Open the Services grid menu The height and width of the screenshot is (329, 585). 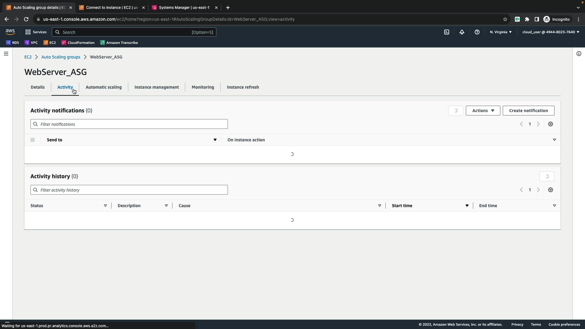tap(36, 32)
